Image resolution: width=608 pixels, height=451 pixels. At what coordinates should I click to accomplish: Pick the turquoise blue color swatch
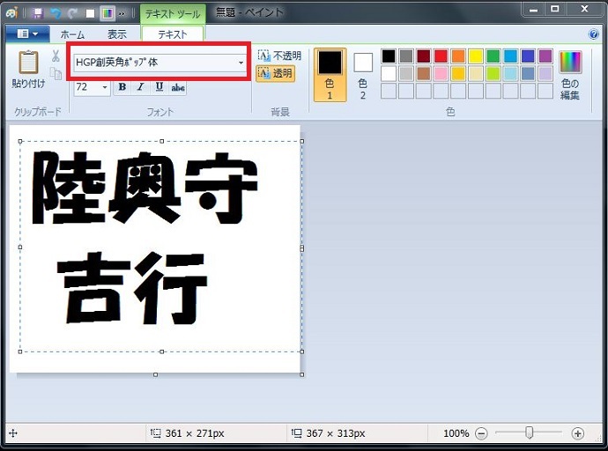(511, 56)
